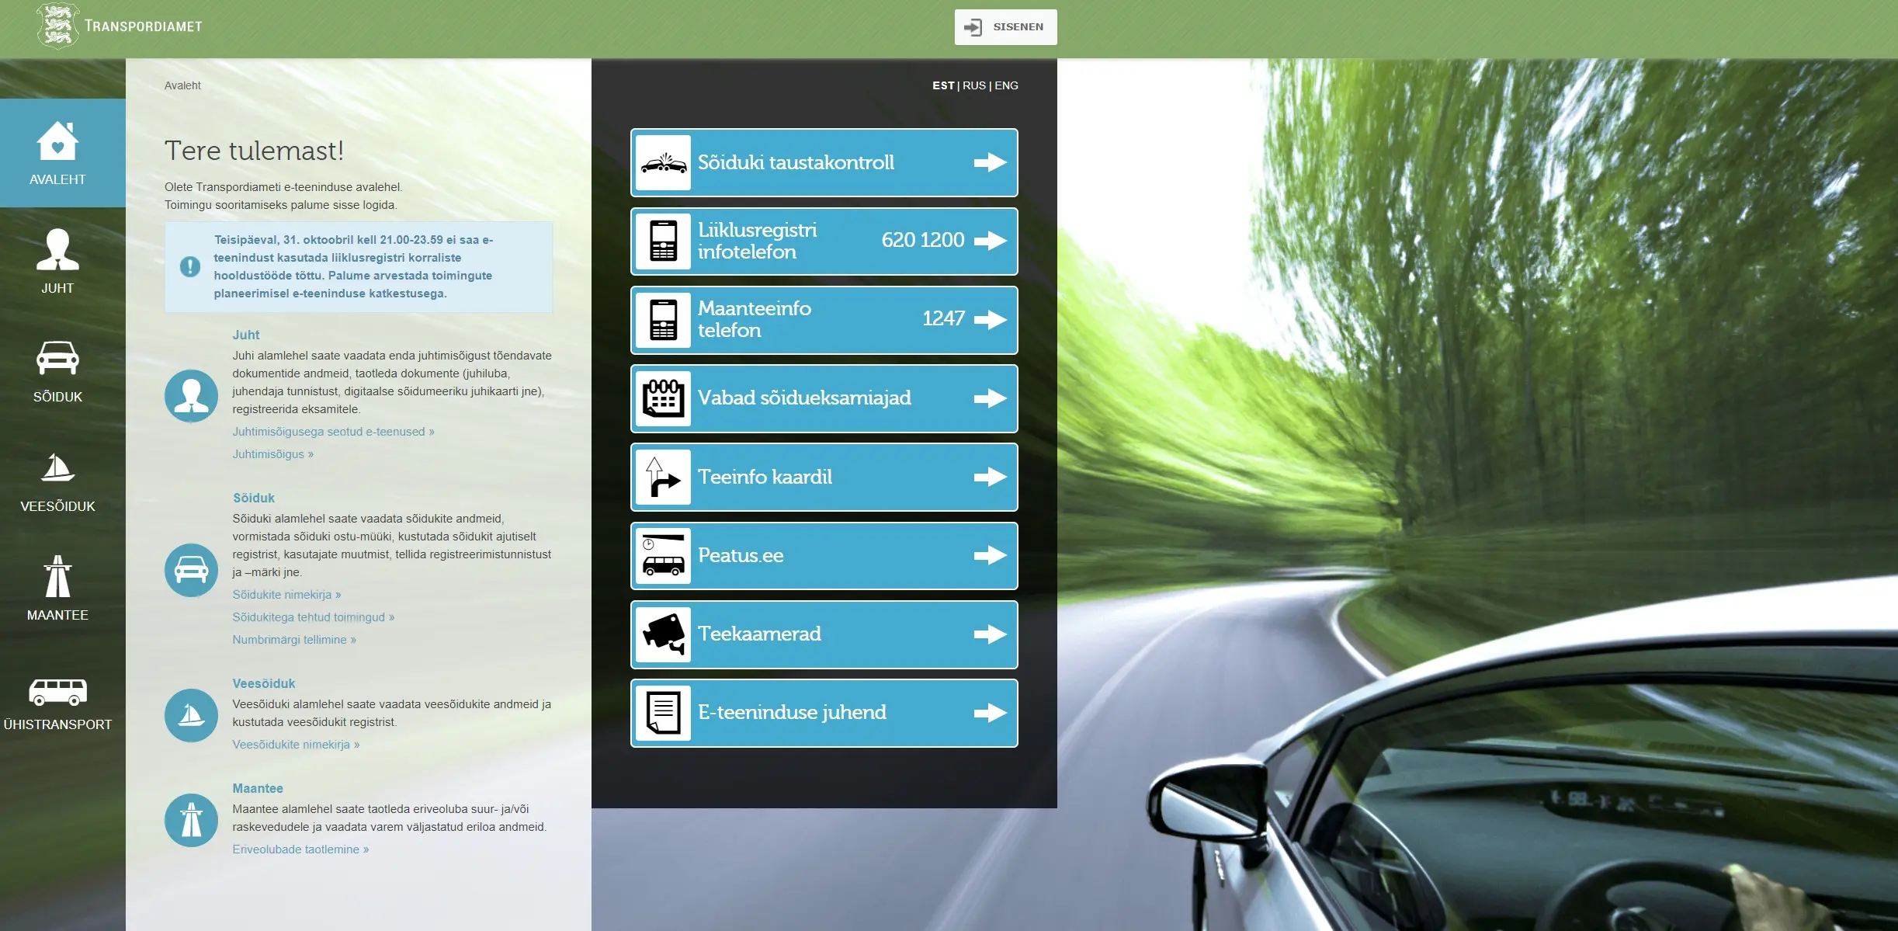Viewport: 1898px width, 931px height.
Task: Click the phone icon for Liiklusregistri infotelefon
Action: click(x=663, y=241)
